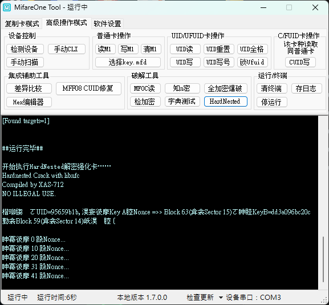Click the MifareOne Tool app icon
Image resolution: width=329 pixels, height=305 pixels.
click(x=7, y=7)
